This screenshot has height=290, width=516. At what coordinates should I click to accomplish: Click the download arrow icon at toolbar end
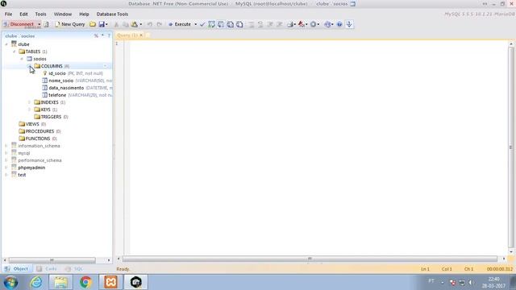click(349, 24)
